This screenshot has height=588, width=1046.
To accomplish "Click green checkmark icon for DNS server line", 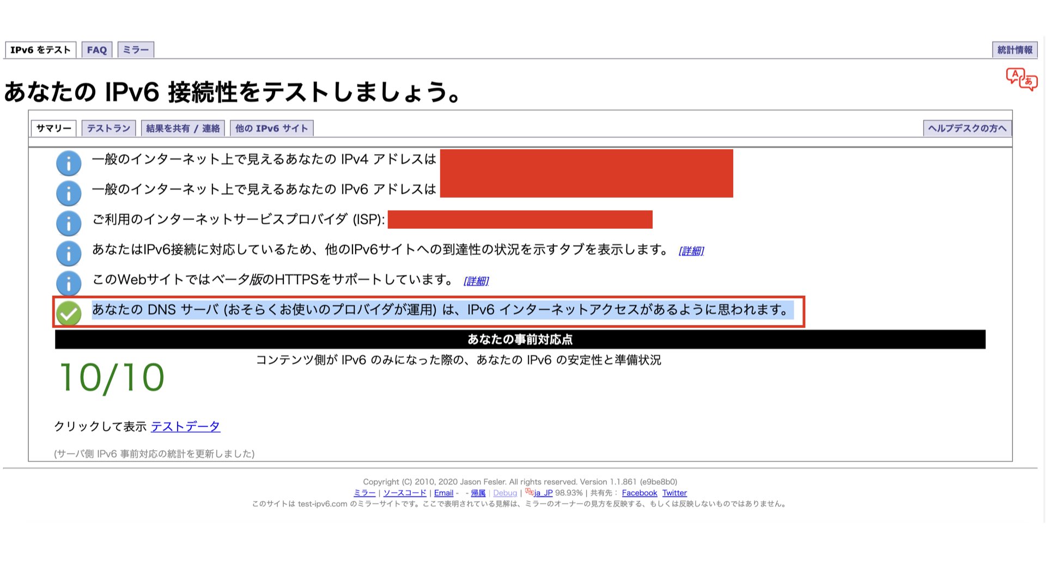I will 69,313.
